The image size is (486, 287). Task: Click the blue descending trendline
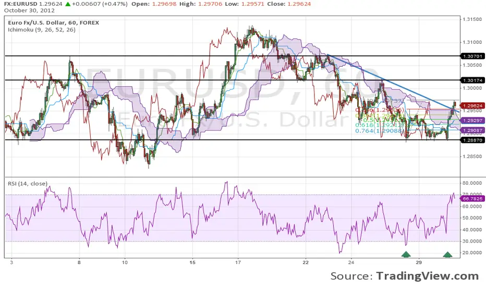pos(392,82)
